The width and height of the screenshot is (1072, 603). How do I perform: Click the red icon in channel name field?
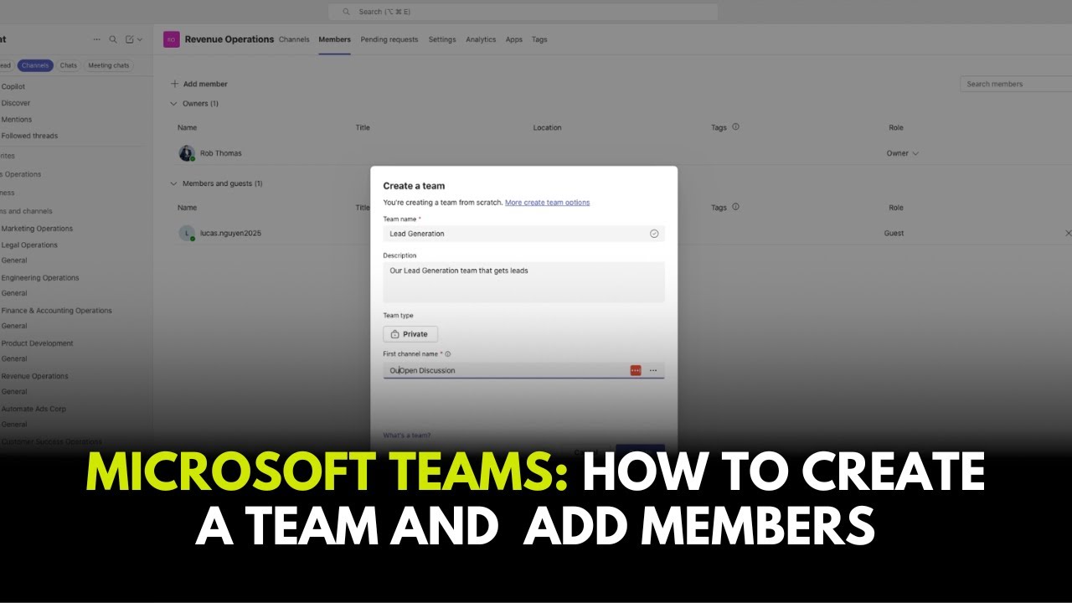[636, 370]
